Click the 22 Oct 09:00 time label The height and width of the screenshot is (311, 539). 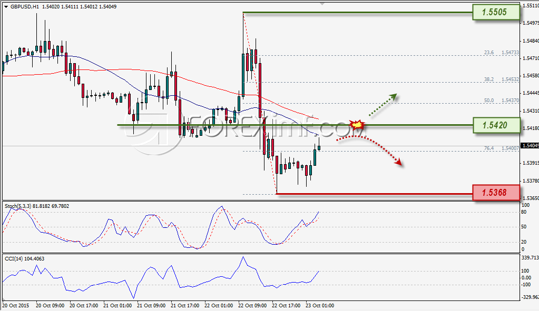point(252,306)
